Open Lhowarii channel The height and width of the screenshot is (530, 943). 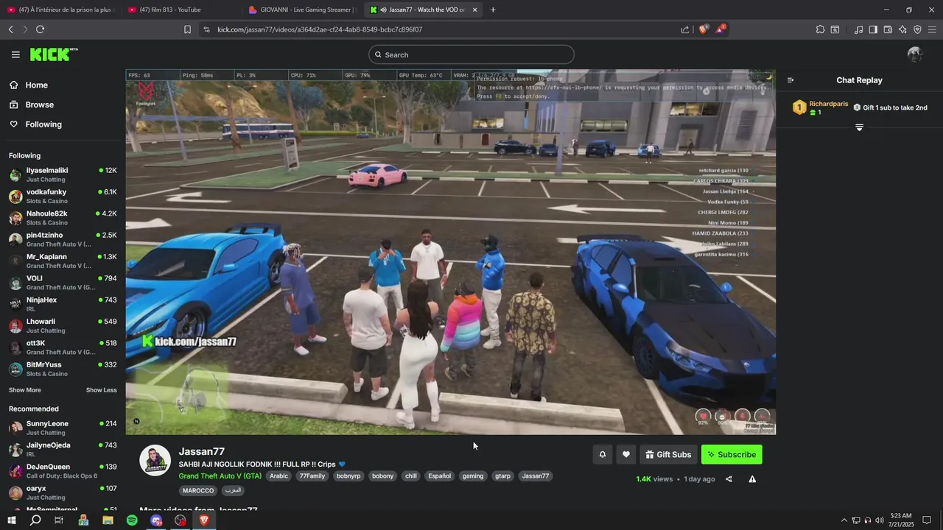[63, 325]
